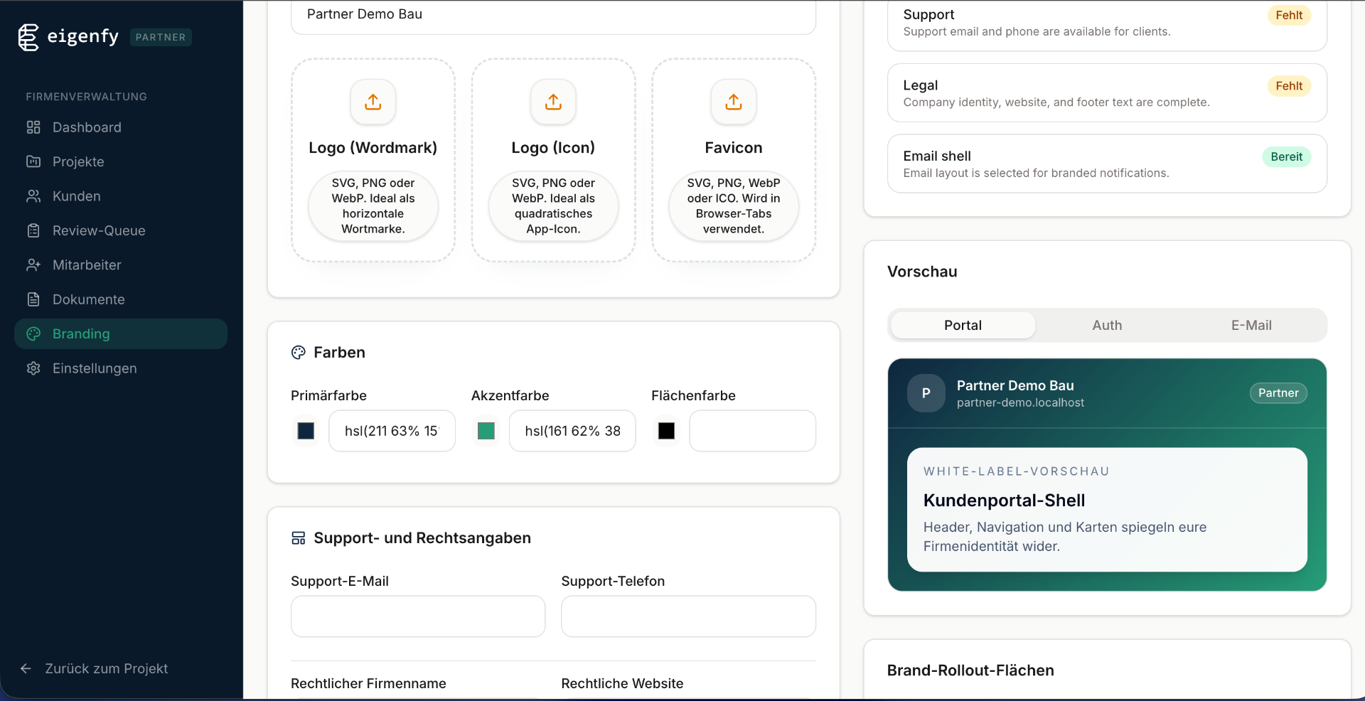Open the Review-Queue clipboard icon
1365x701 pixels.
point(33,230)
